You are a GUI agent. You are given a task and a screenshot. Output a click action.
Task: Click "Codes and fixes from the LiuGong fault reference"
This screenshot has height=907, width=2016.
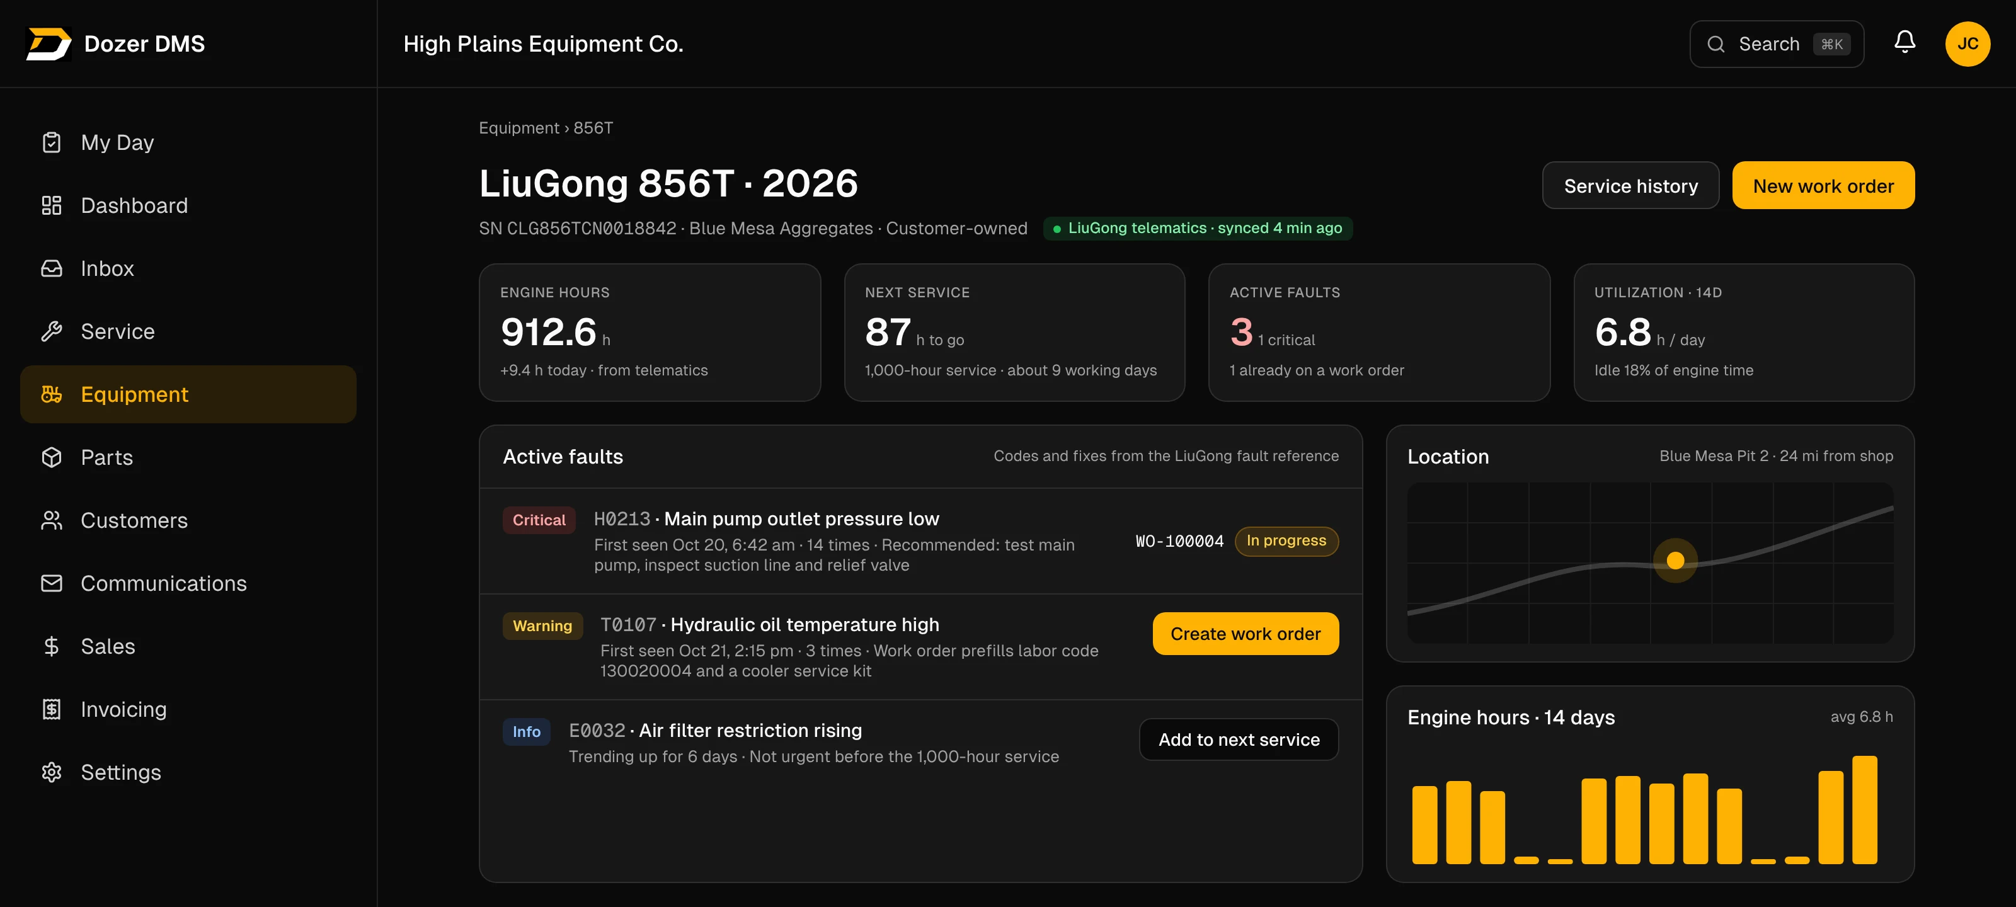[1165, 456]
